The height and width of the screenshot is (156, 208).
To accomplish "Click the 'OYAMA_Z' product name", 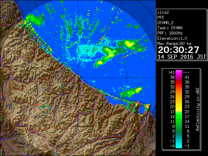I will (165, 23).
